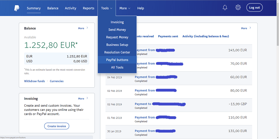The height and width of the screenshot is (139, 279).
Task: Click the chevron next to Invoicing More
Action: (x=87, y=98)
